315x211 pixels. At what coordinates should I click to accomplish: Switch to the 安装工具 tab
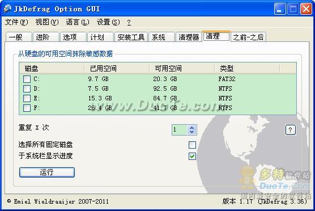point(131,37)
